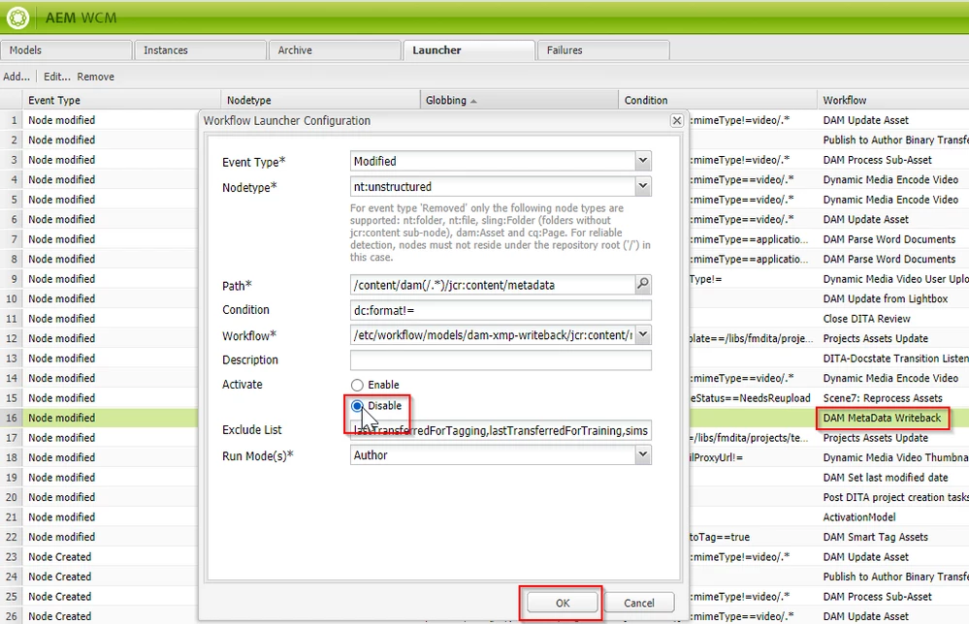Click the Exclude List input field

[501, 430]
